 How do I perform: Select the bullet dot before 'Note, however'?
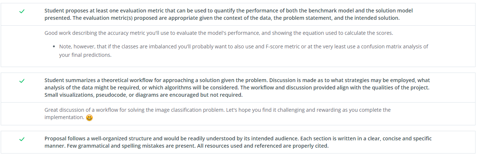[x=54, y=47]
